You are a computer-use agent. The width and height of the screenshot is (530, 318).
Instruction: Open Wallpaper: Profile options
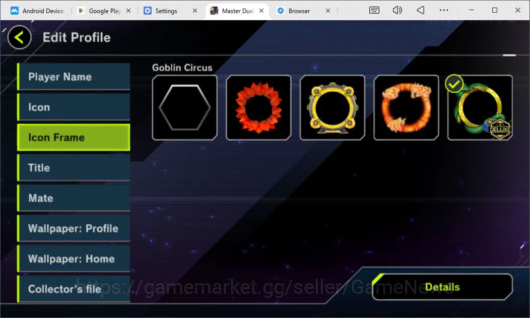(x=74, y=228)
